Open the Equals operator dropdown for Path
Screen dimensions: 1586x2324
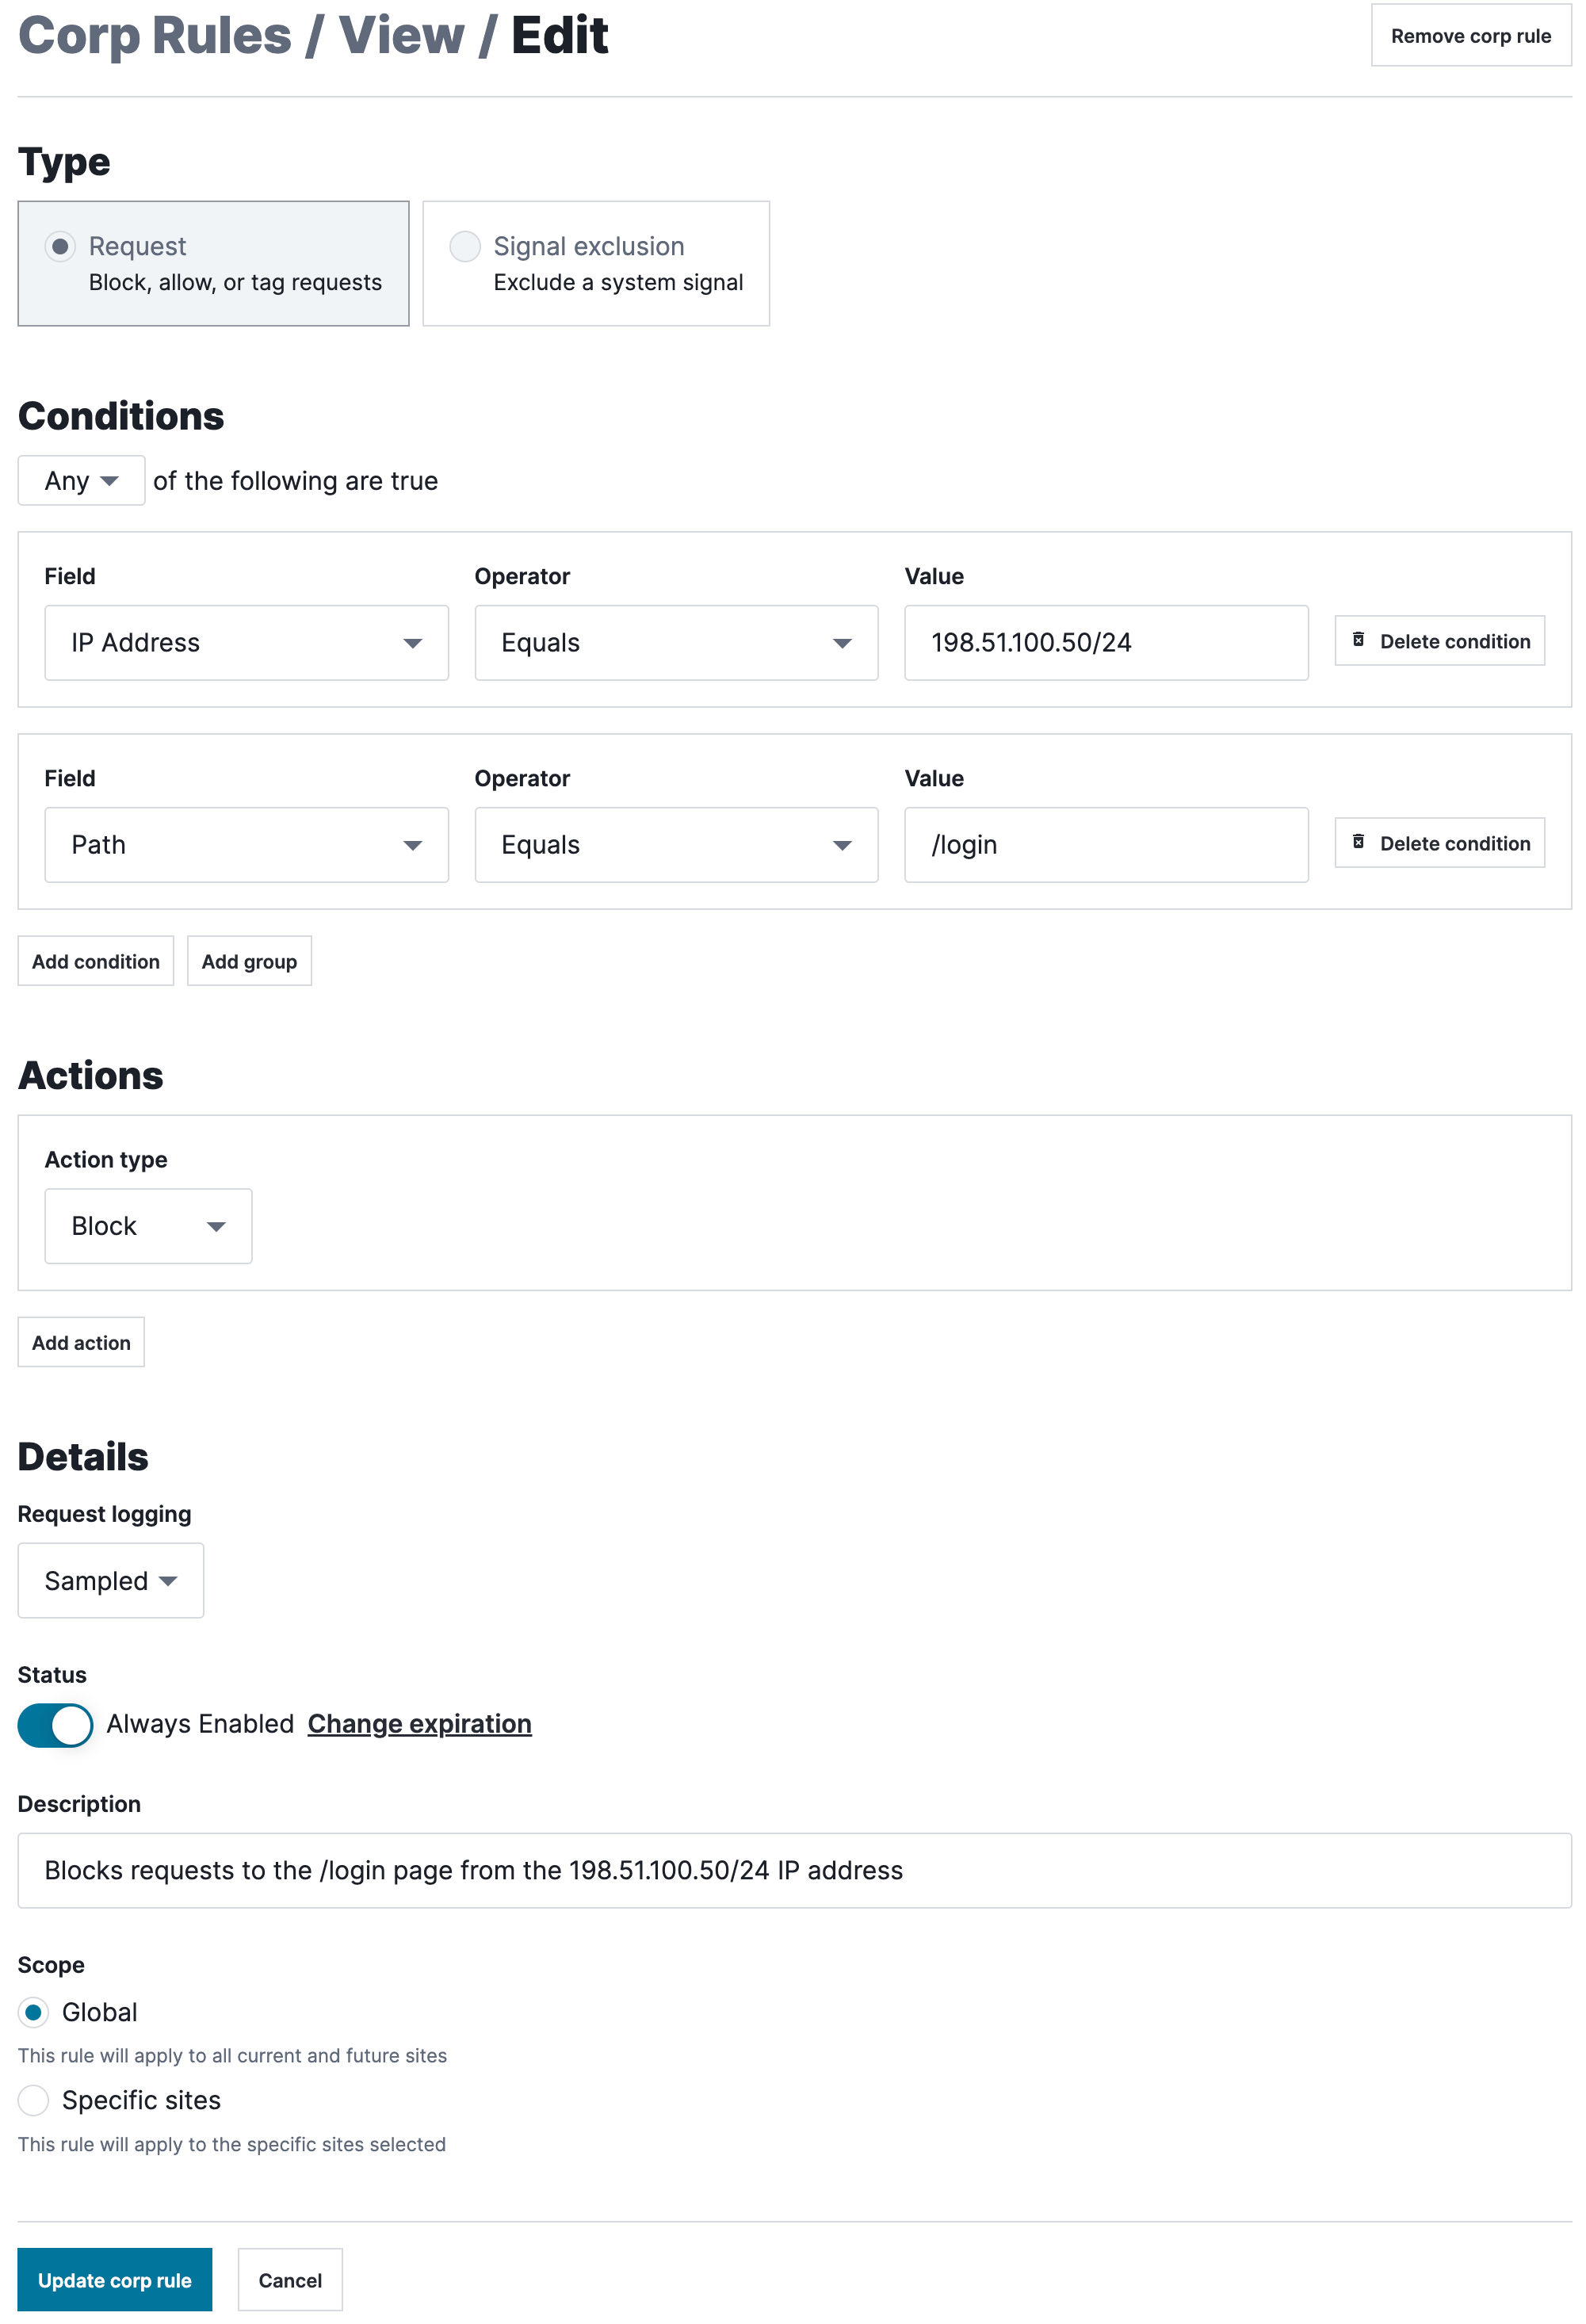676,844
